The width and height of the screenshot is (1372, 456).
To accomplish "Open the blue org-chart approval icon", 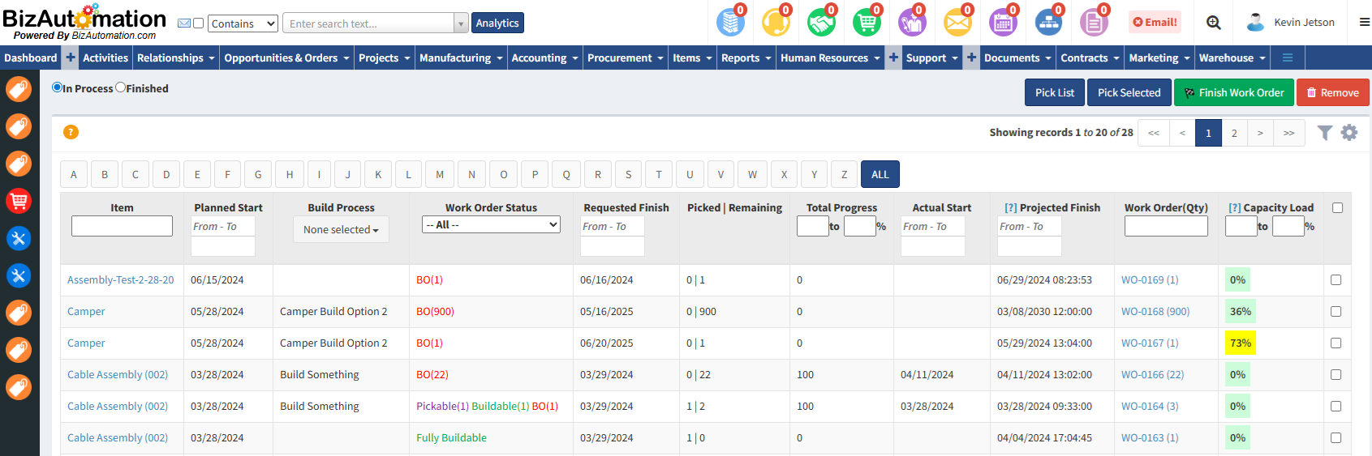I will (x=1048, y=23).
